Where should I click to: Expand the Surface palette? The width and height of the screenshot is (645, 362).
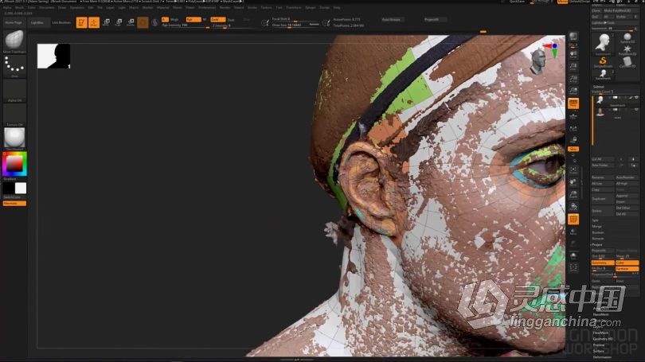pos(599,352)
